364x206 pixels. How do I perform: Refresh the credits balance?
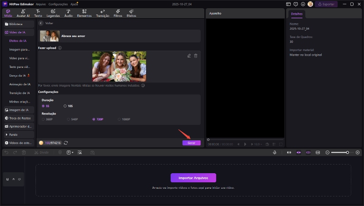pyautogui.click(x=66, y=143)
